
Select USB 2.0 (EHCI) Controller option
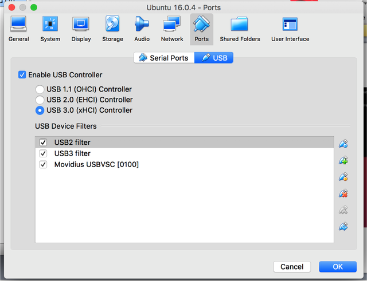pyautogui.click(x=40, y=100)
